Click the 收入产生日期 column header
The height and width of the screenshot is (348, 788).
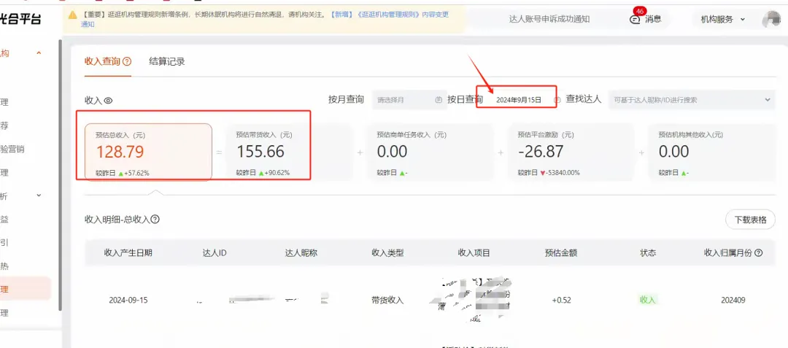(128, 253)
